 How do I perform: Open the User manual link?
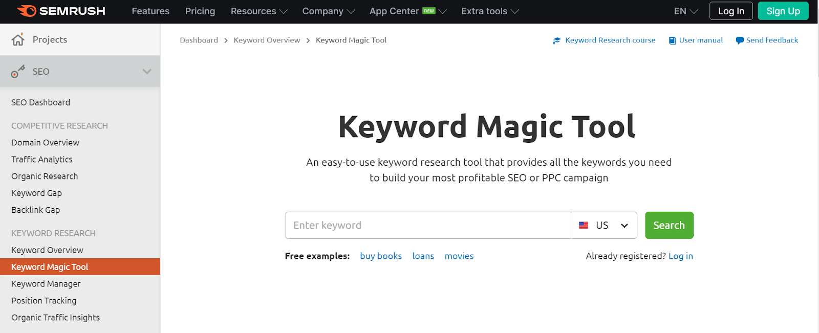coord(701,40)
